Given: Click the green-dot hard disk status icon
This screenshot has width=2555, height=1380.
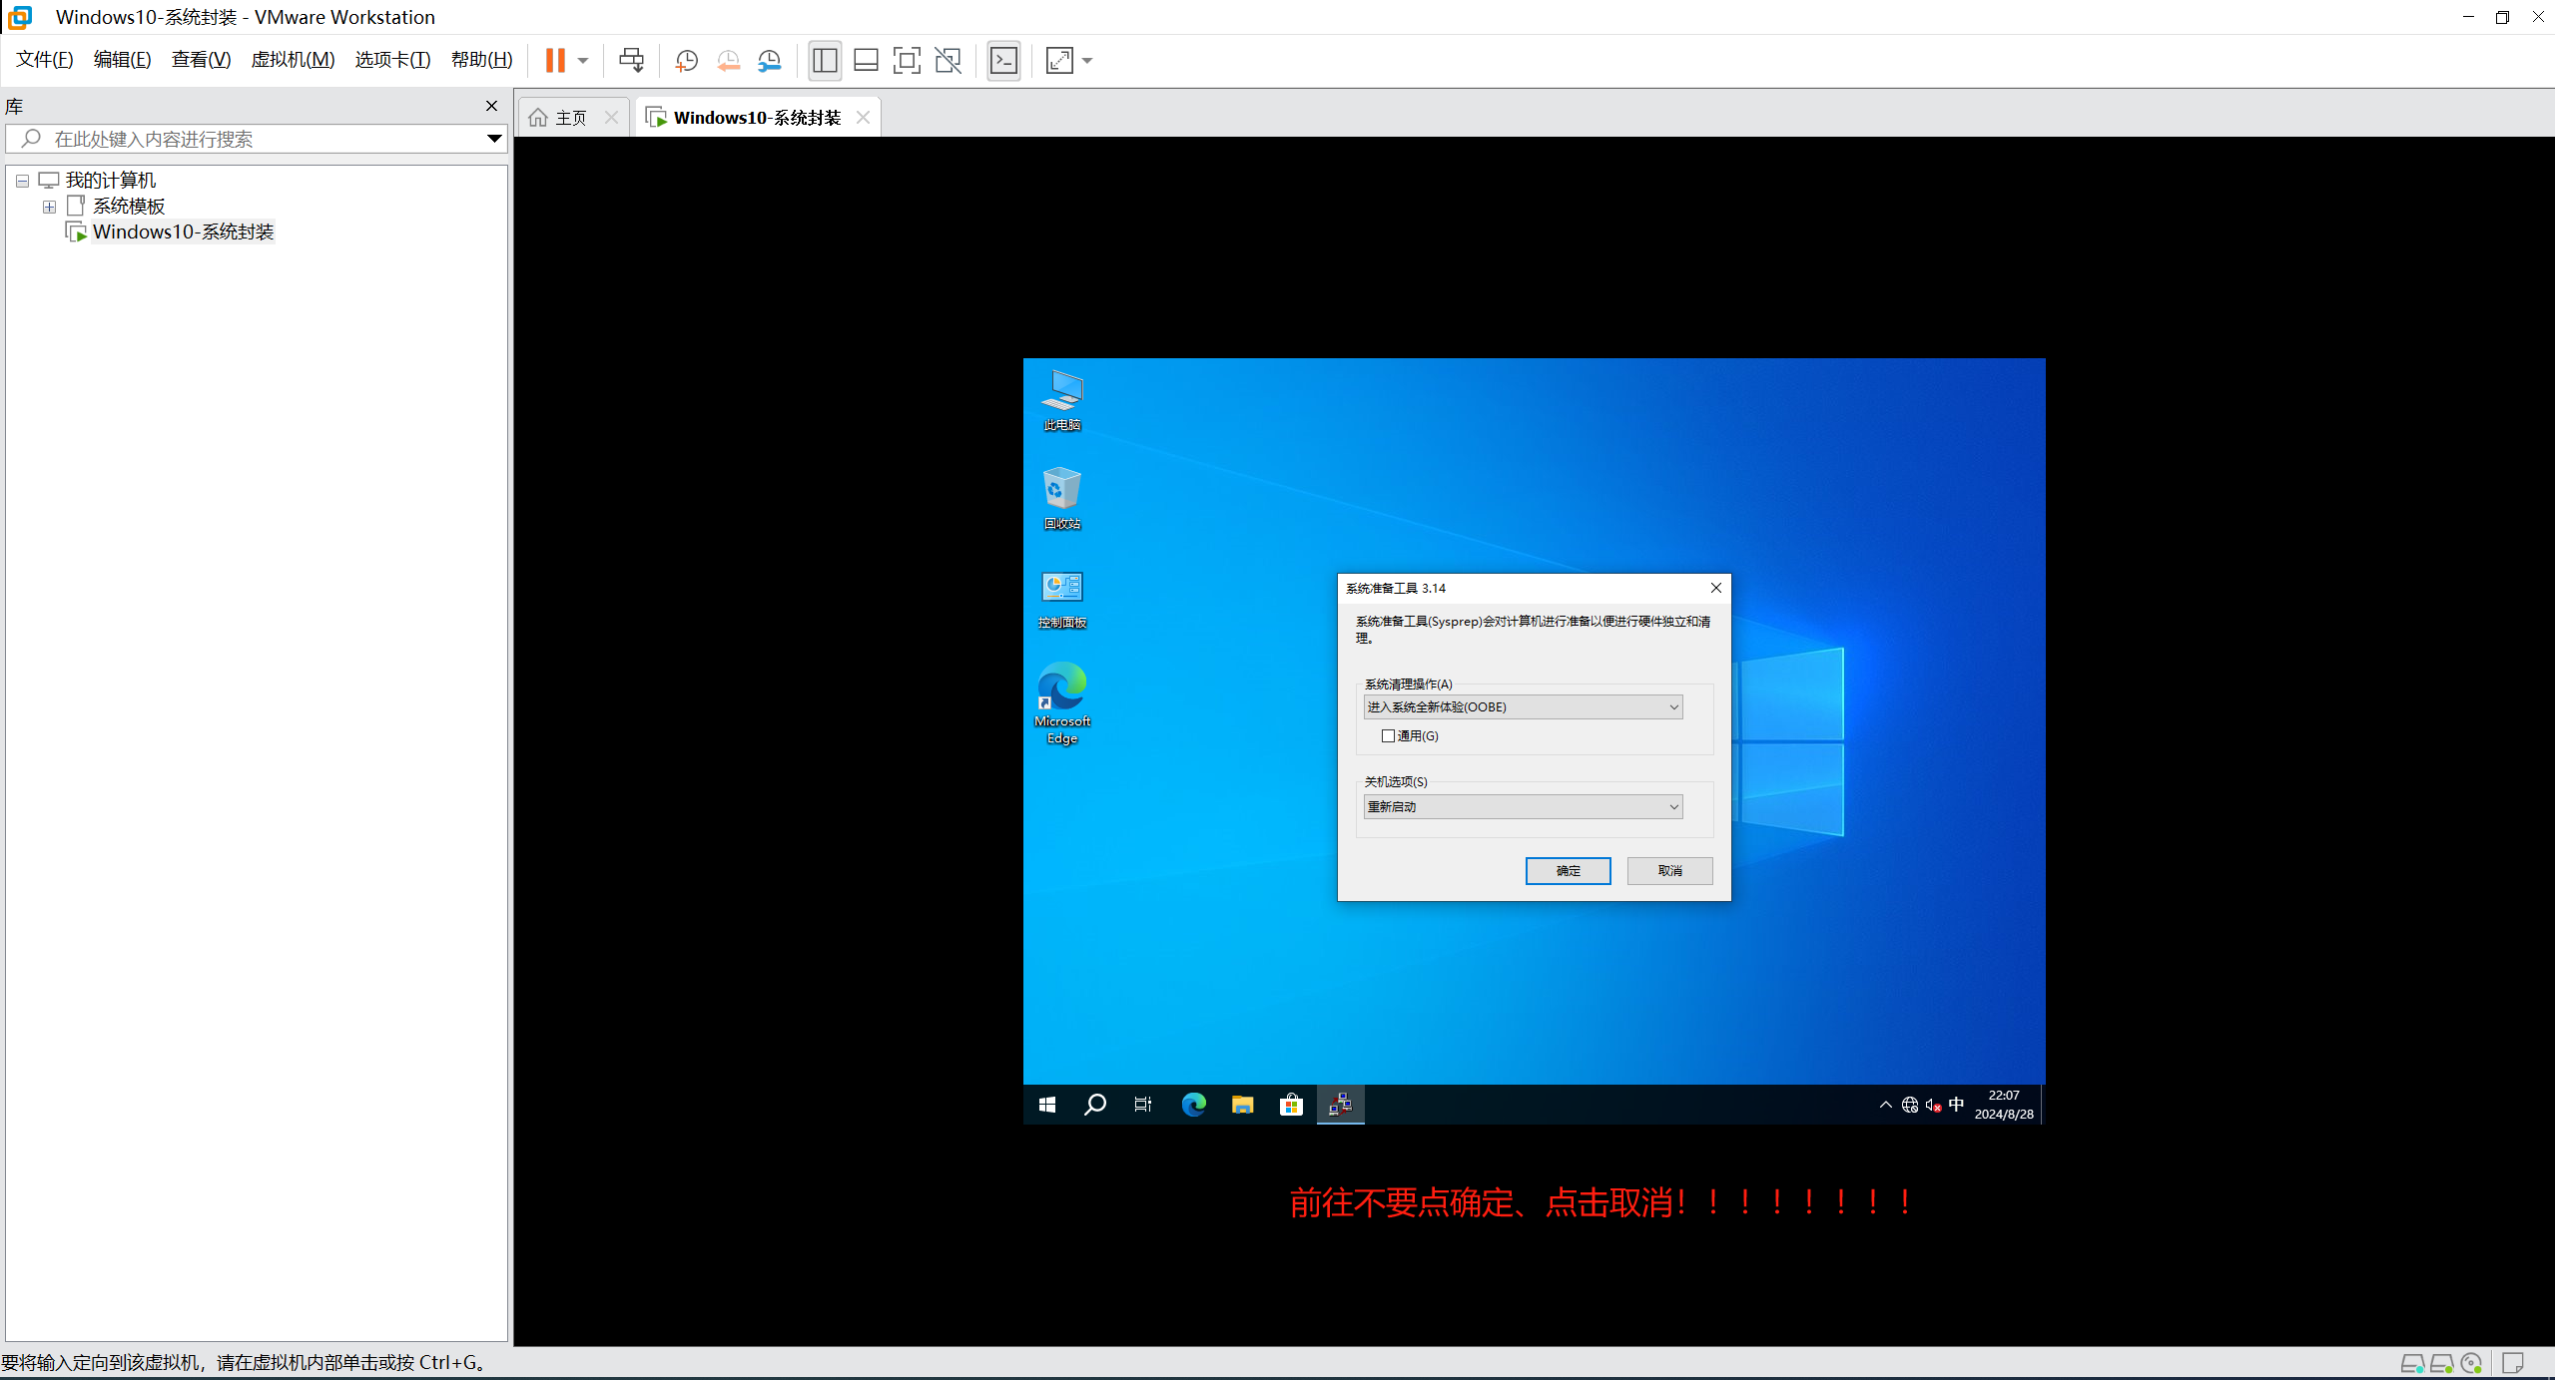Looking at the screenshot, I should (2442, 1363).
